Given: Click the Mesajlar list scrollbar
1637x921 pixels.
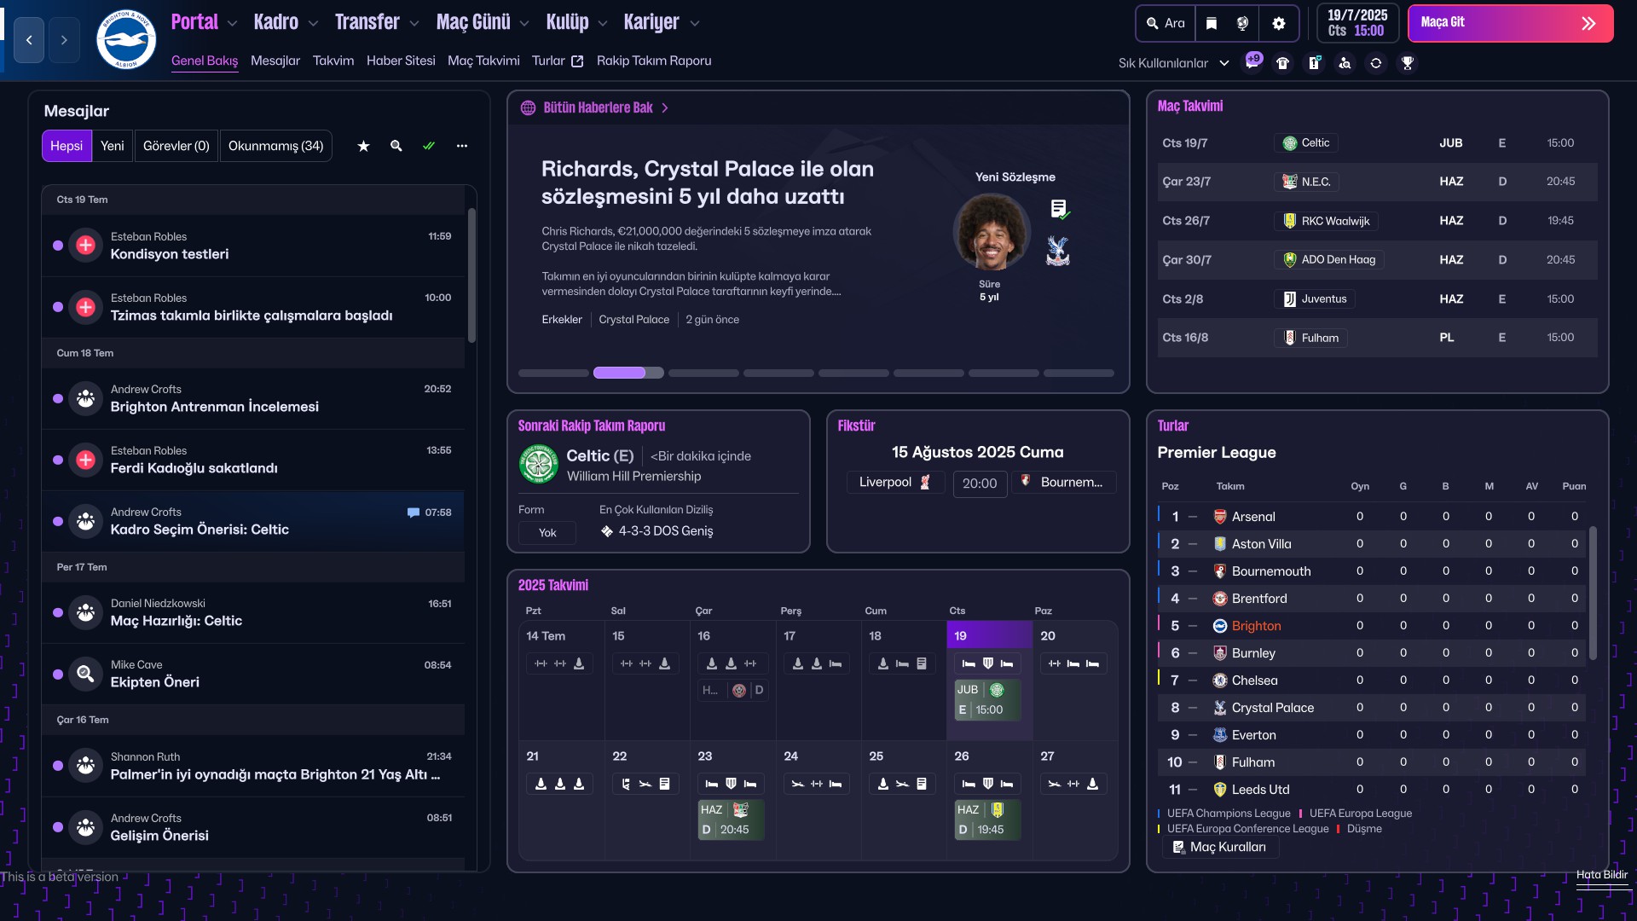Looking at the screenshot, I should pos(471,275).
